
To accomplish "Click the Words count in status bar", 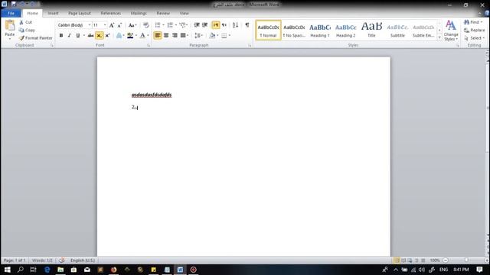I will click(42, 260).
